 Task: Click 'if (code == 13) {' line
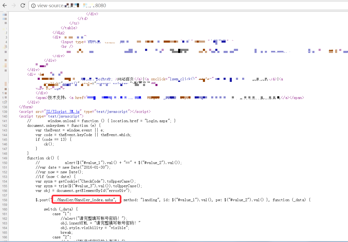coord(53,139)
